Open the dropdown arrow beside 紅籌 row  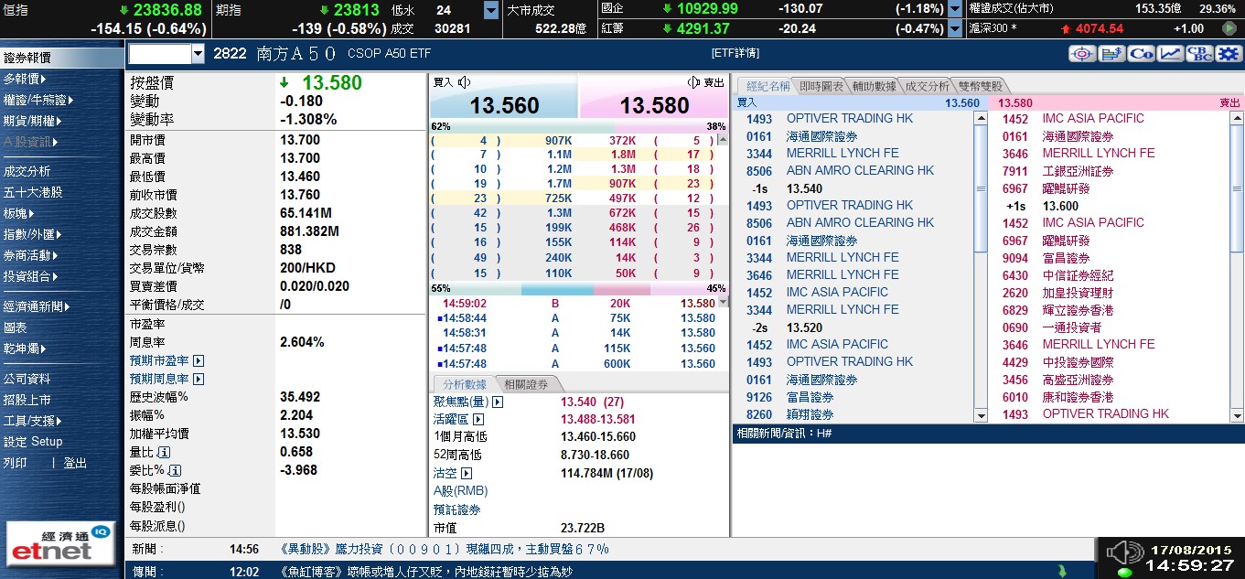tap(957, 28)
